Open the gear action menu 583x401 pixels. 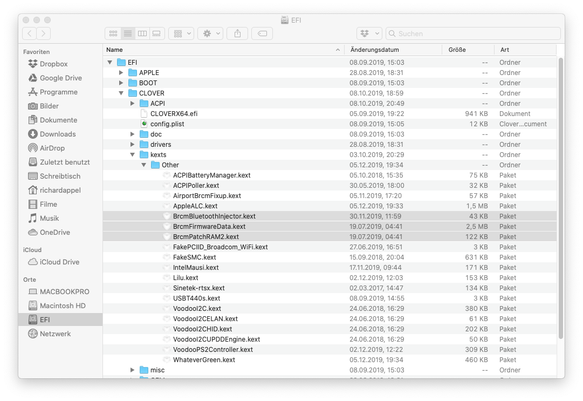[x=210, y=33]
